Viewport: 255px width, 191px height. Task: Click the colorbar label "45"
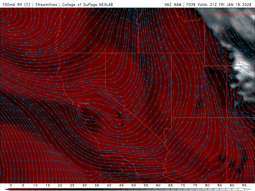pos(121,185)
